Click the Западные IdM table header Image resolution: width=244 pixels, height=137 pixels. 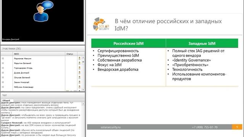click(202, 43)
